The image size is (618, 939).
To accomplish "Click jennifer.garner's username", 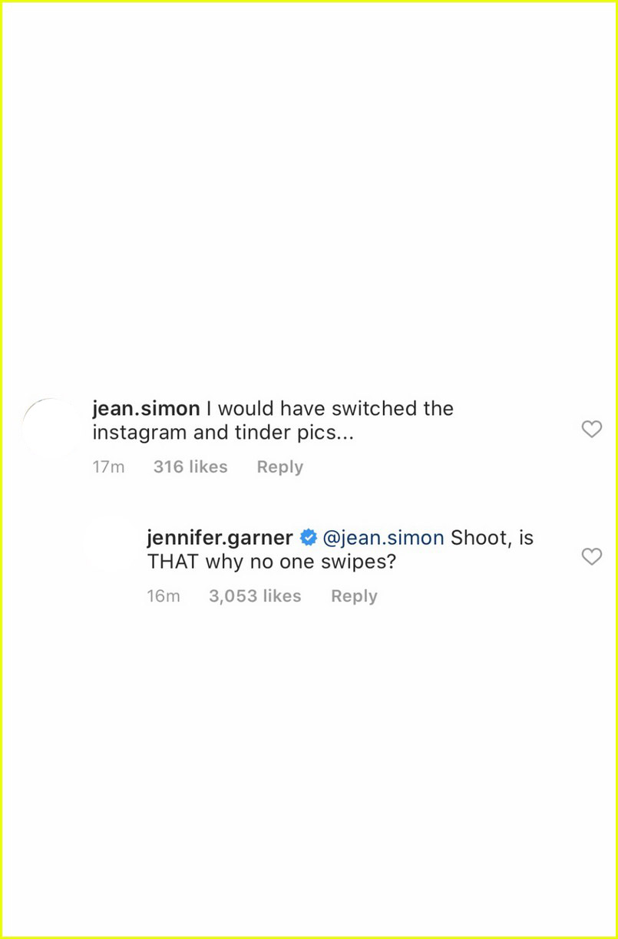I will click(x=217, y=538).
